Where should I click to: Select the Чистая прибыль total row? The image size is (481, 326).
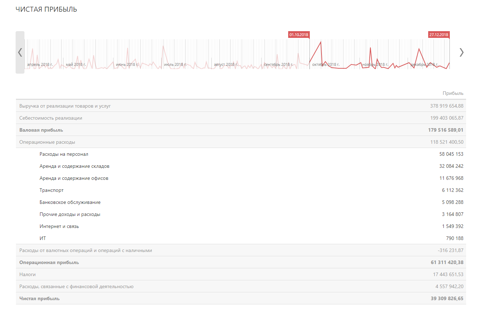click(x=39, y=298)
